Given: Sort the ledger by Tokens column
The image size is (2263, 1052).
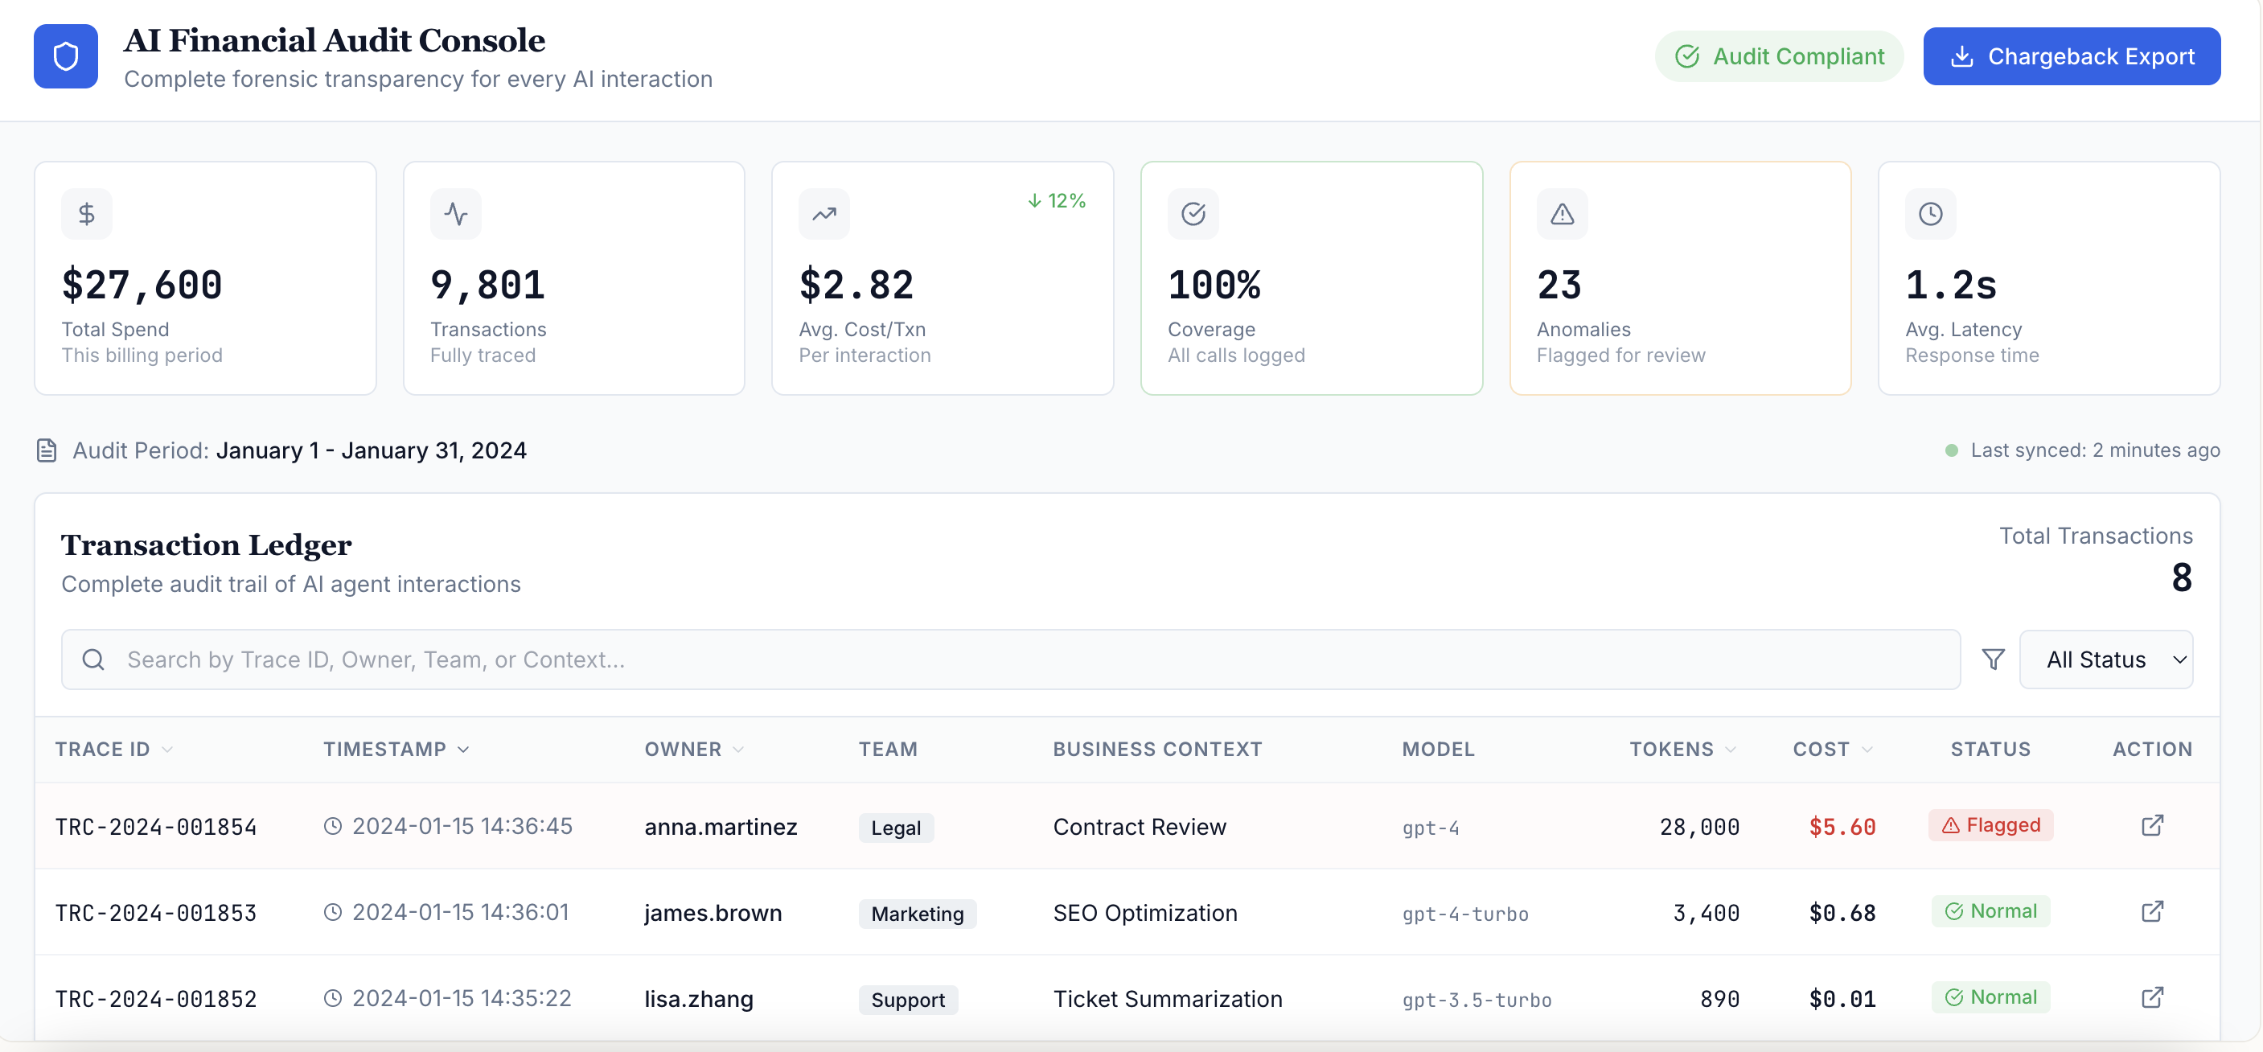Looking at the screenshot, I should tap(1682, 749).
